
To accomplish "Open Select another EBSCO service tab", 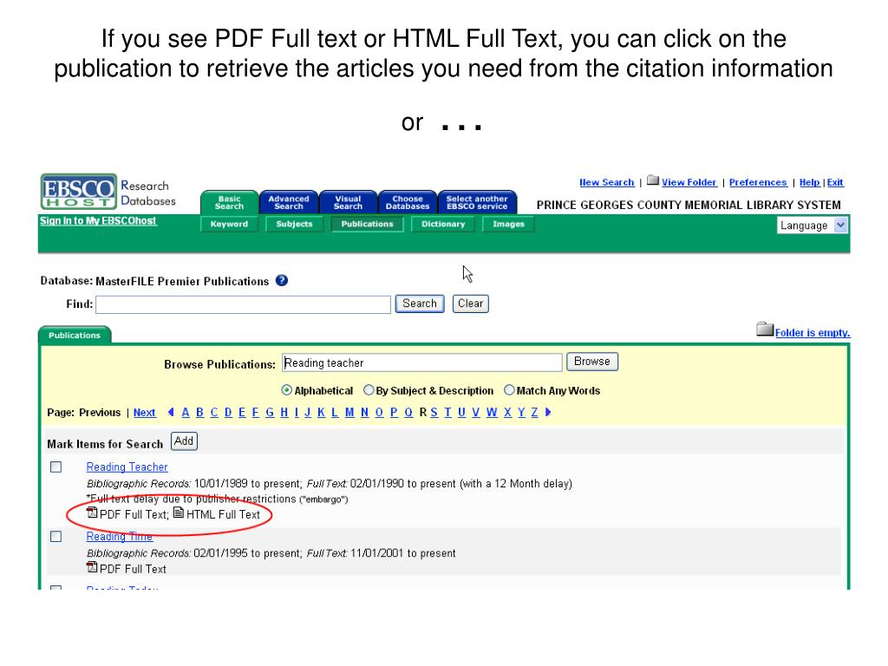I will [x=477, y=202].
